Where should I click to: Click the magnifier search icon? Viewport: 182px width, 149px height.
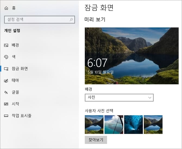pyautogui.click(x=71, y=20)
